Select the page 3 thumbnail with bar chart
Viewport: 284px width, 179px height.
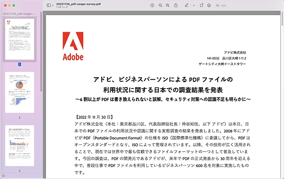click(19, 145)
